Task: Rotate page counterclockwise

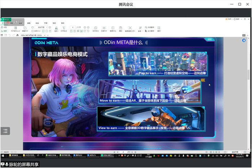Action: [88, 31]
